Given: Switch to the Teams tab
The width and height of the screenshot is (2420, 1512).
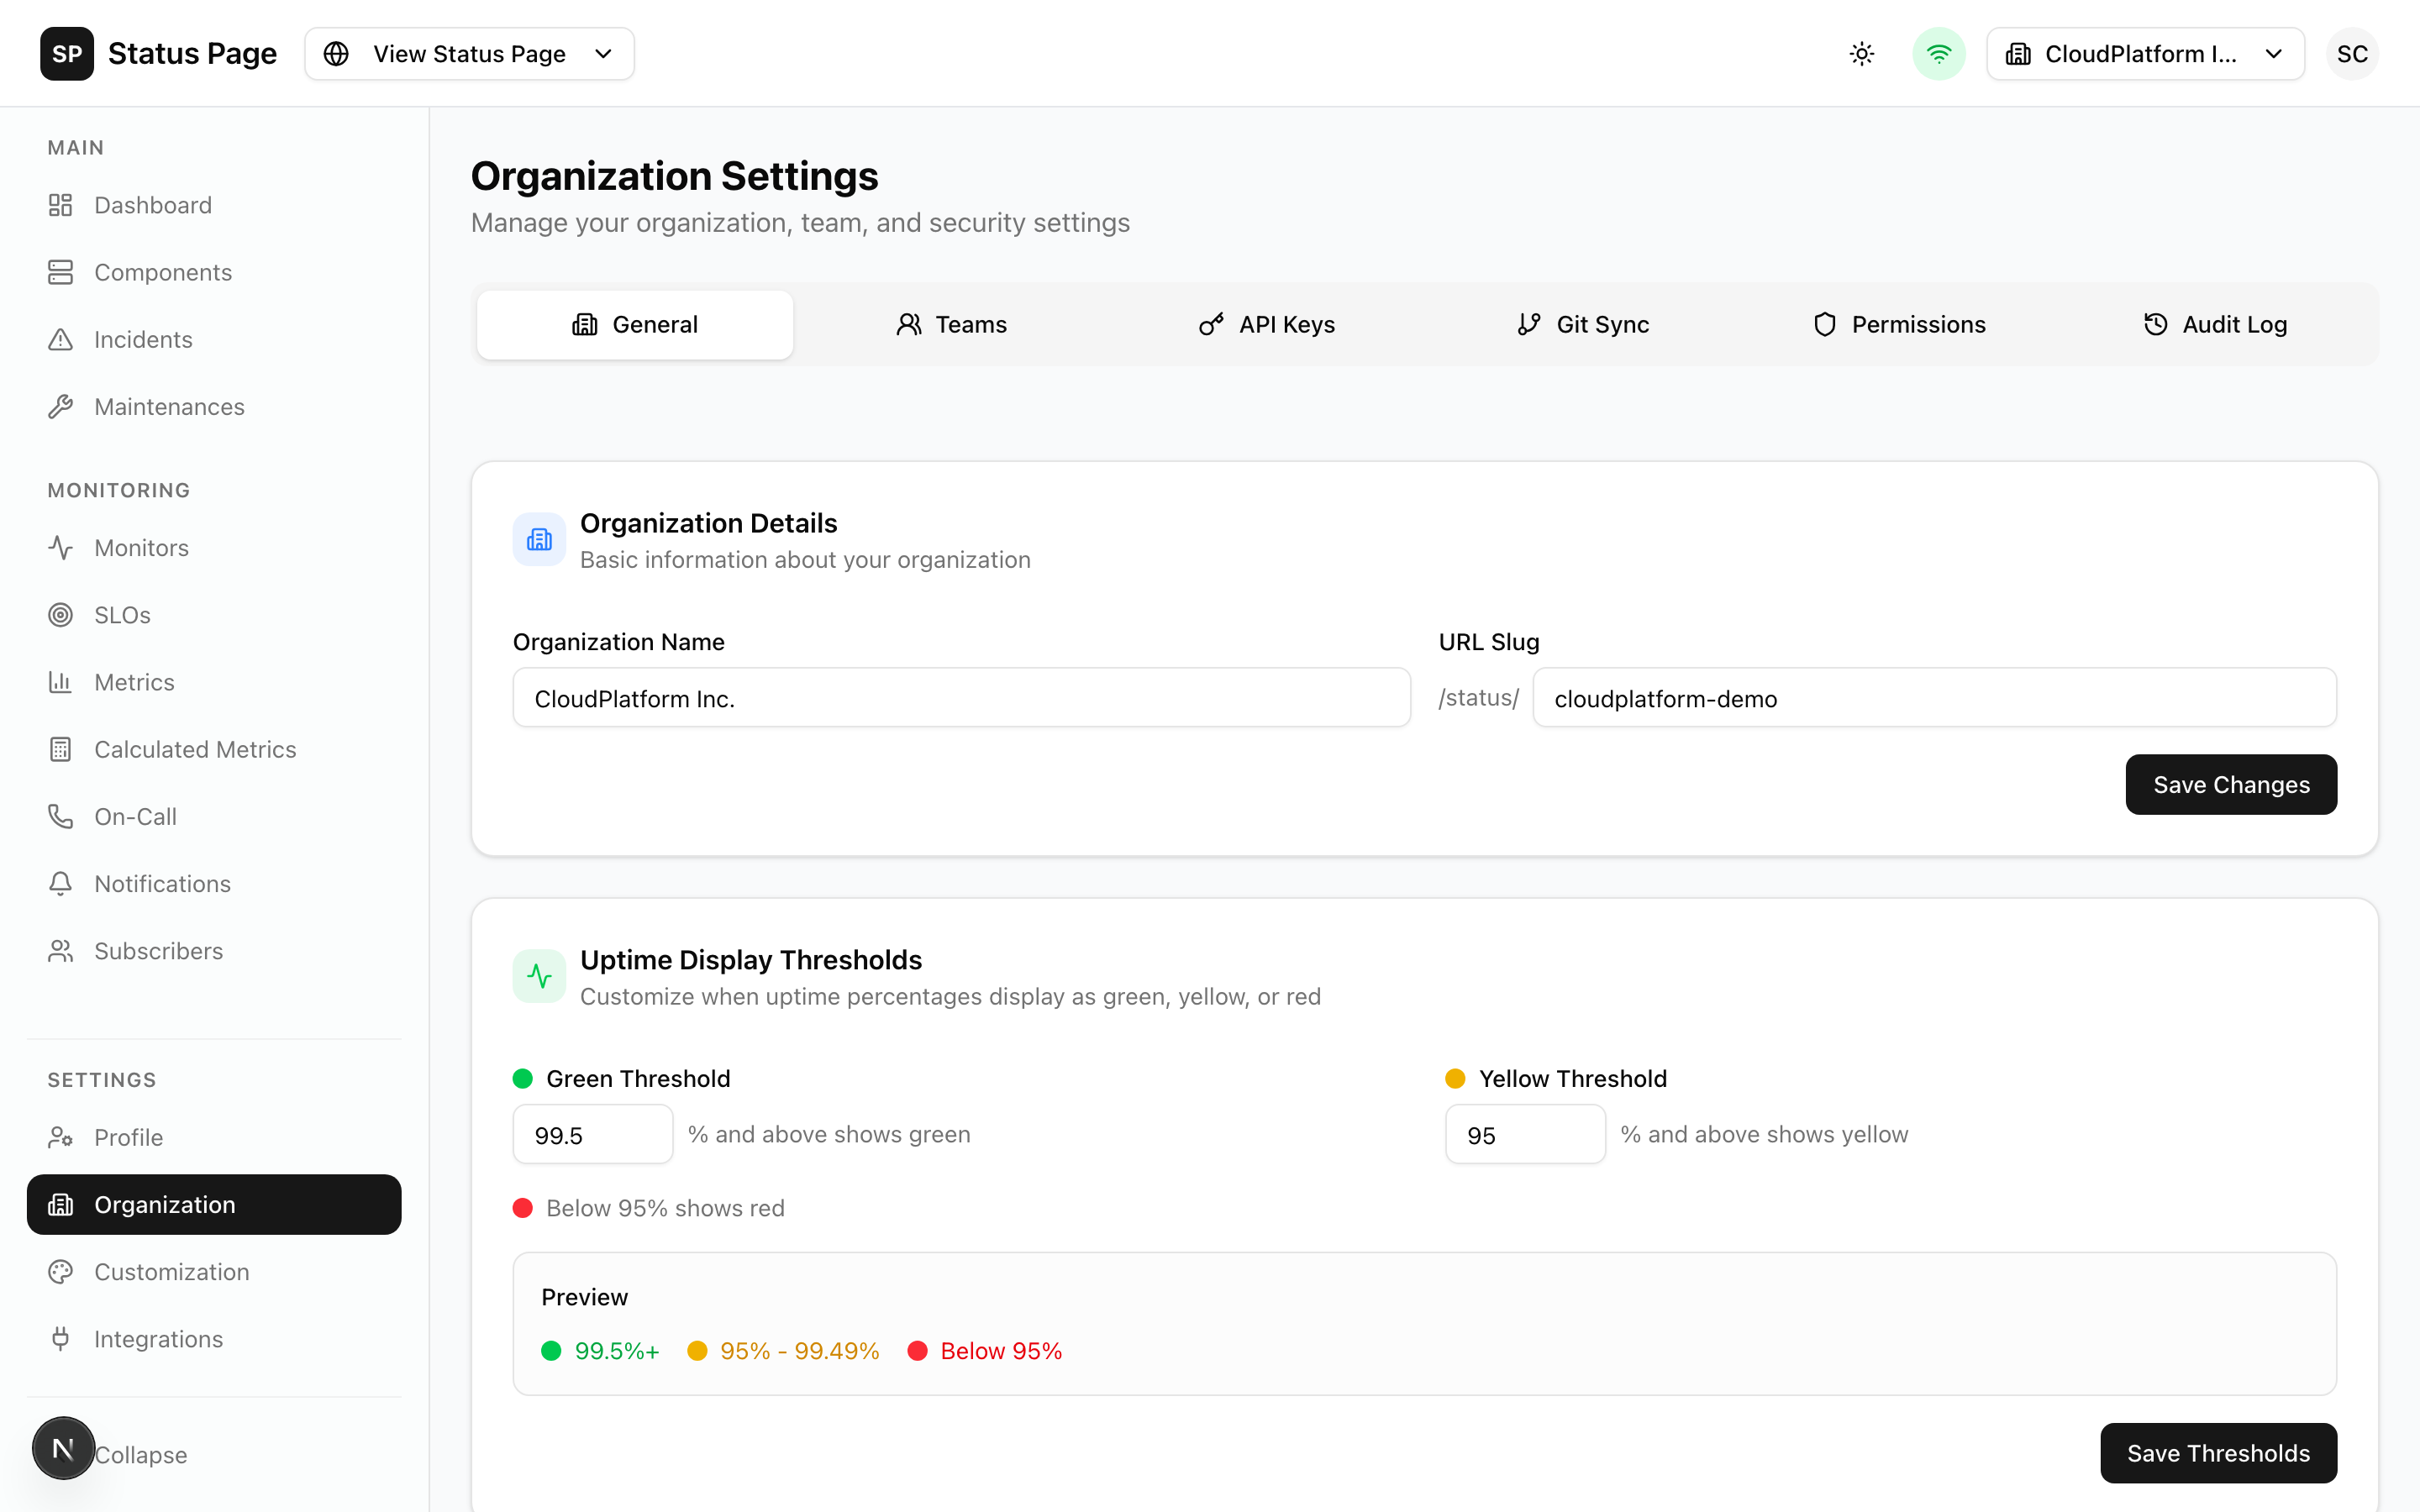Looking at the screenshot, I should (x=951, y=324).
